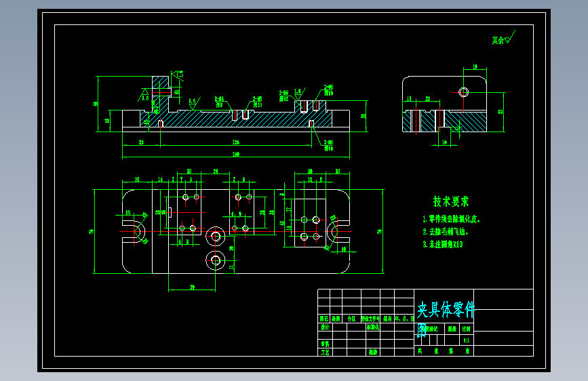Click technical requirement line 3 未注圆角R10
Screen dimensions: 588x381
[443, 245]
